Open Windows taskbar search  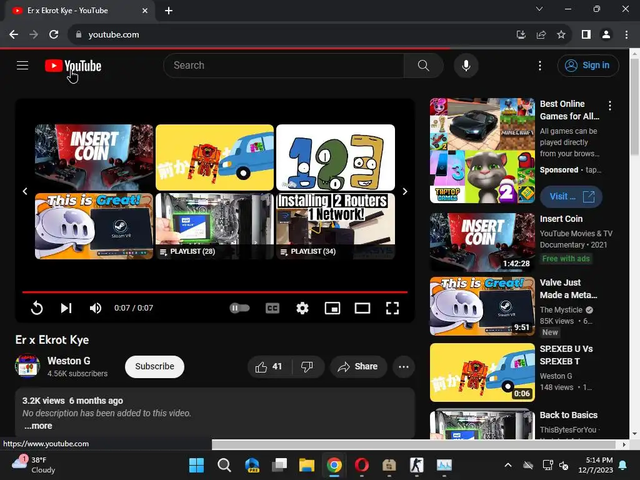pos(224,465)
